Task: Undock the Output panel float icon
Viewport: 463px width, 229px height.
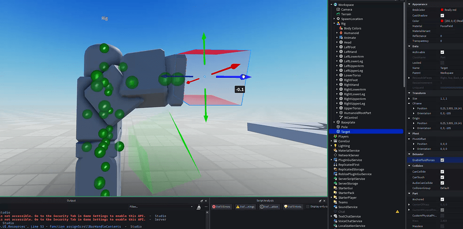Action: [x=202, y=200]
